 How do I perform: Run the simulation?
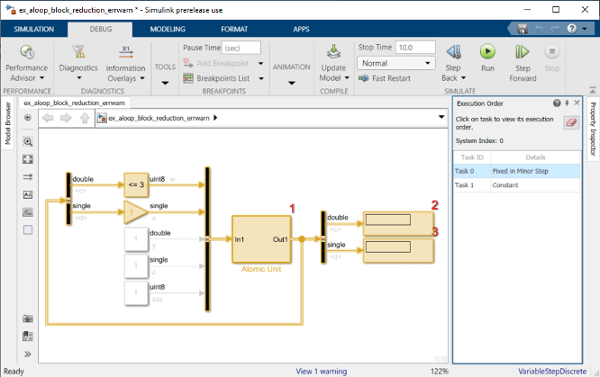[487, 58]
